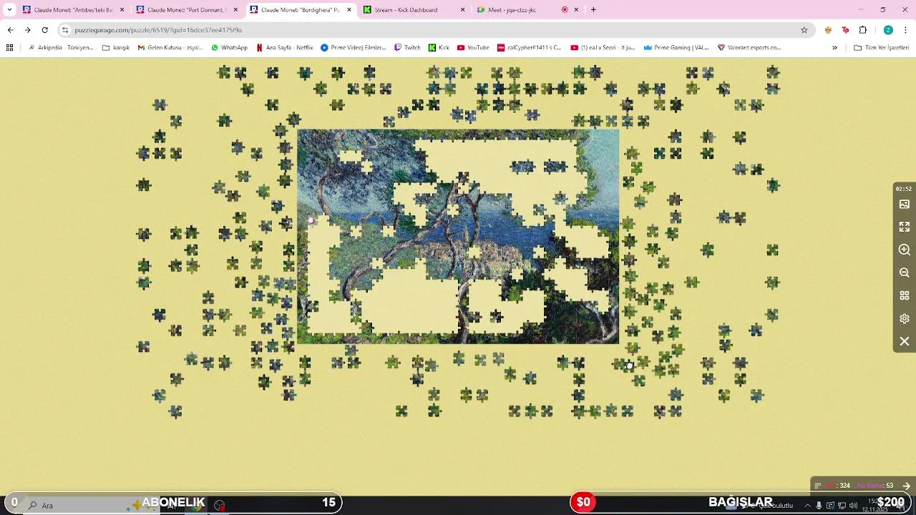Open the Kick bookmark

pyautogui.click(x=439, y=48)
